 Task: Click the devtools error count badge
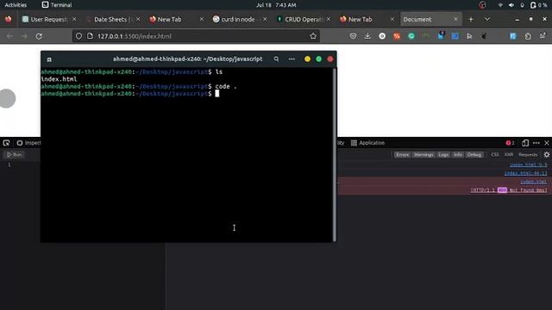(510, 143)
